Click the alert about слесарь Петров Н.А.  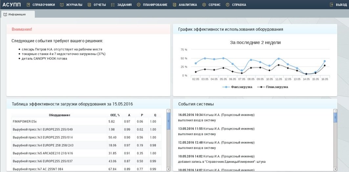tap(62, 49)
